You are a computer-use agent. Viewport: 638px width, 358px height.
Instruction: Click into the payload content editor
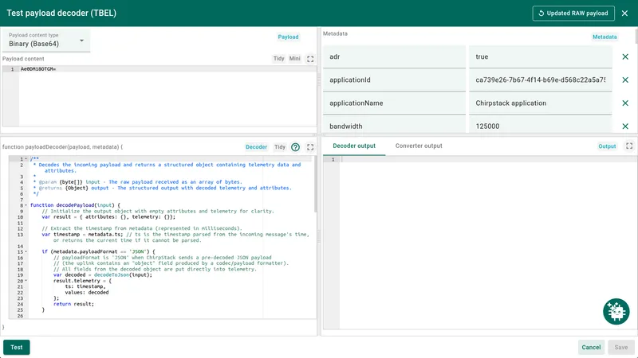167,97
